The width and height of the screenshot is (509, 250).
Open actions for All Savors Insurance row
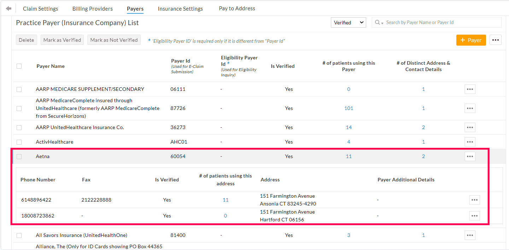pyautogui.click(x=470, y=235)
